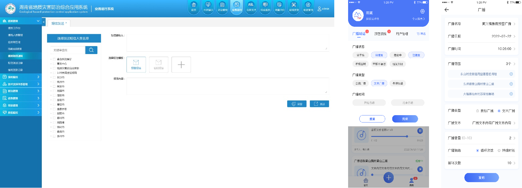Tap the back arrow on 广播 screen

click(447, 10)
